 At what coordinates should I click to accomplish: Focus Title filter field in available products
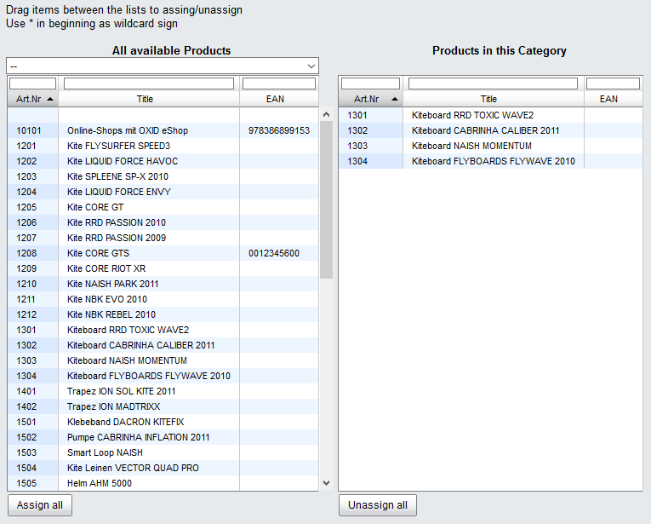[x=149, y=83]
